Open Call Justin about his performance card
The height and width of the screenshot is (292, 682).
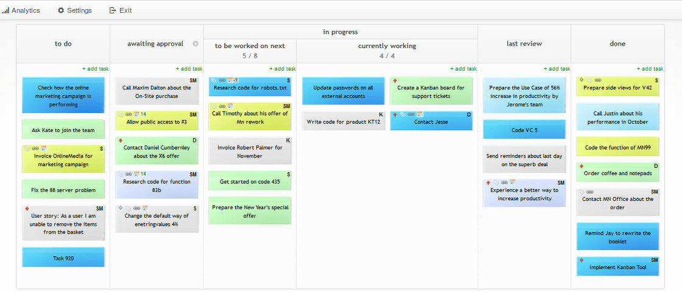click(x=617, y=117)
